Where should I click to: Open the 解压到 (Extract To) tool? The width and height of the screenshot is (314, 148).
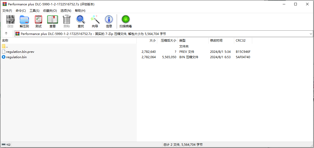pyautogui.click(x=24, y=21)
